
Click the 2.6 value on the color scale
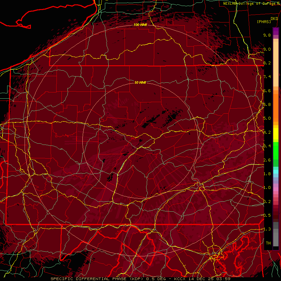(267, 160)
